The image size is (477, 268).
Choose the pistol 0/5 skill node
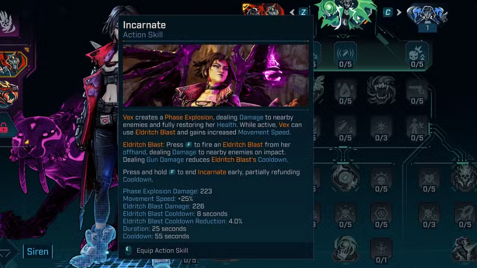coord(417,92)
